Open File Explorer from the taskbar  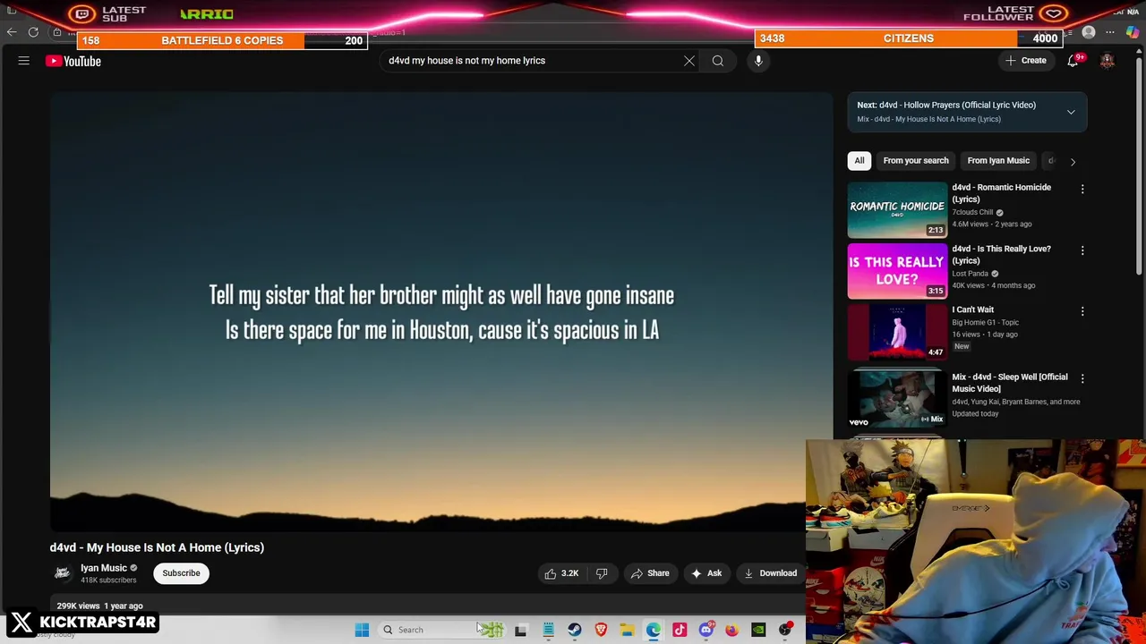628,630
